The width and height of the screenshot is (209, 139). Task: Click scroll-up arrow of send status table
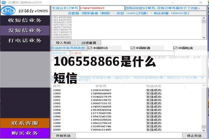(204, 86)
